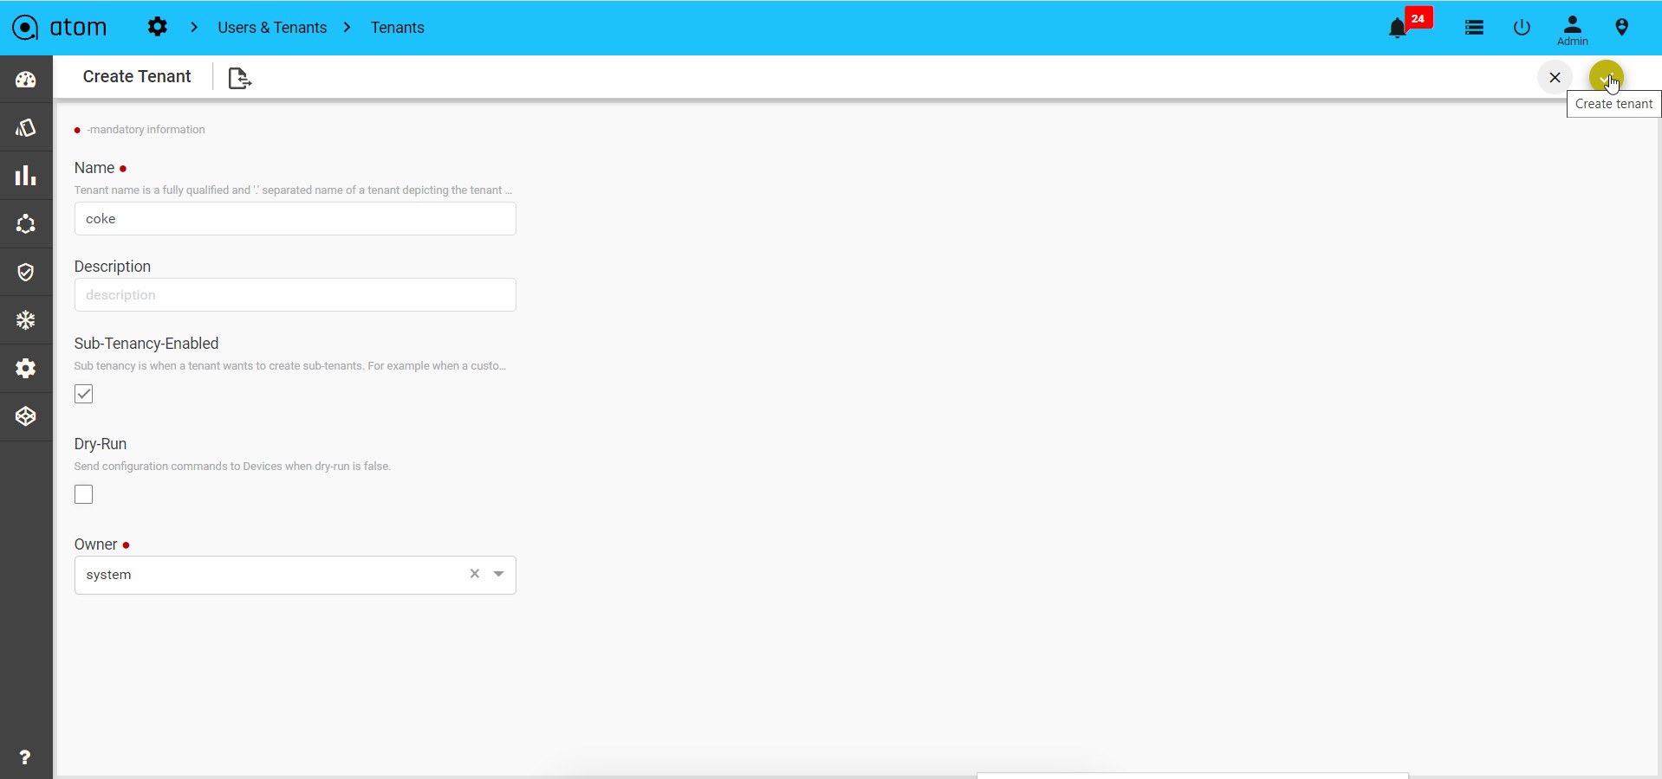Enable the Dry-Run checkbox
The image size is (1662, 779).
point(84,494)
